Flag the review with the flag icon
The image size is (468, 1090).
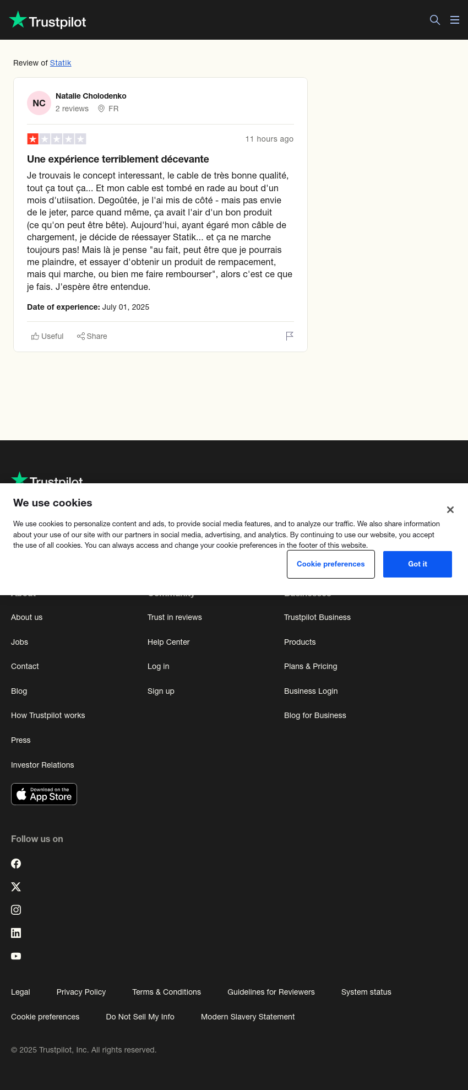[x=290, y=336]
